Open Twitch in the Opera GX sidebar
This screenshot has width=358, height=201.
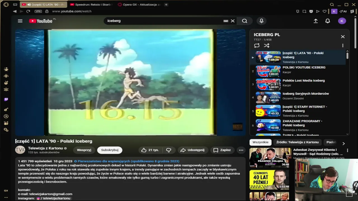[6, 100]
